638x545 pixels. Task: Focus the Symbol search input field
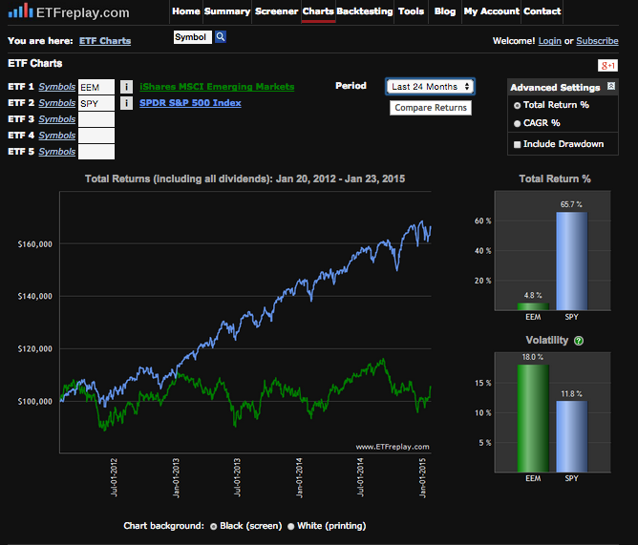coord(193,37)
